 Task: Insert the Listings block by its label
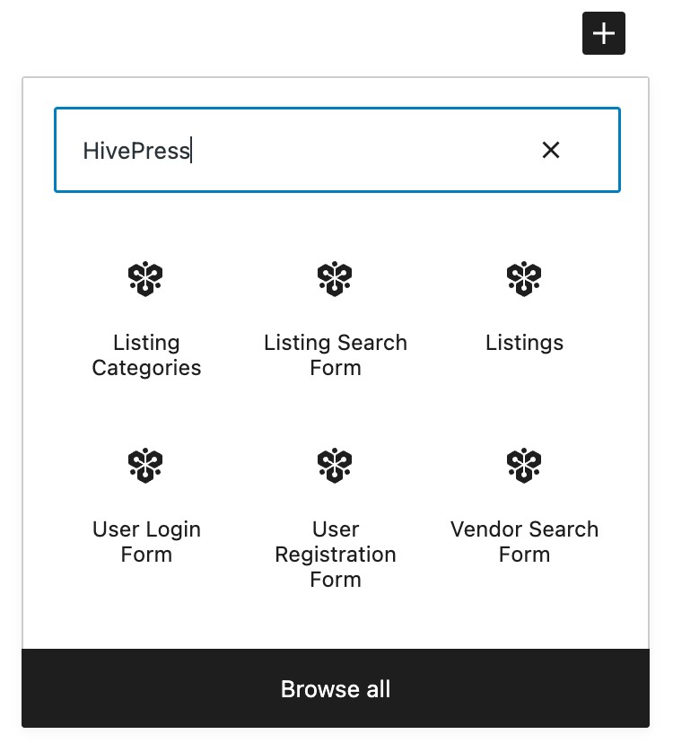pyautogui.click(x=524, y=342)
